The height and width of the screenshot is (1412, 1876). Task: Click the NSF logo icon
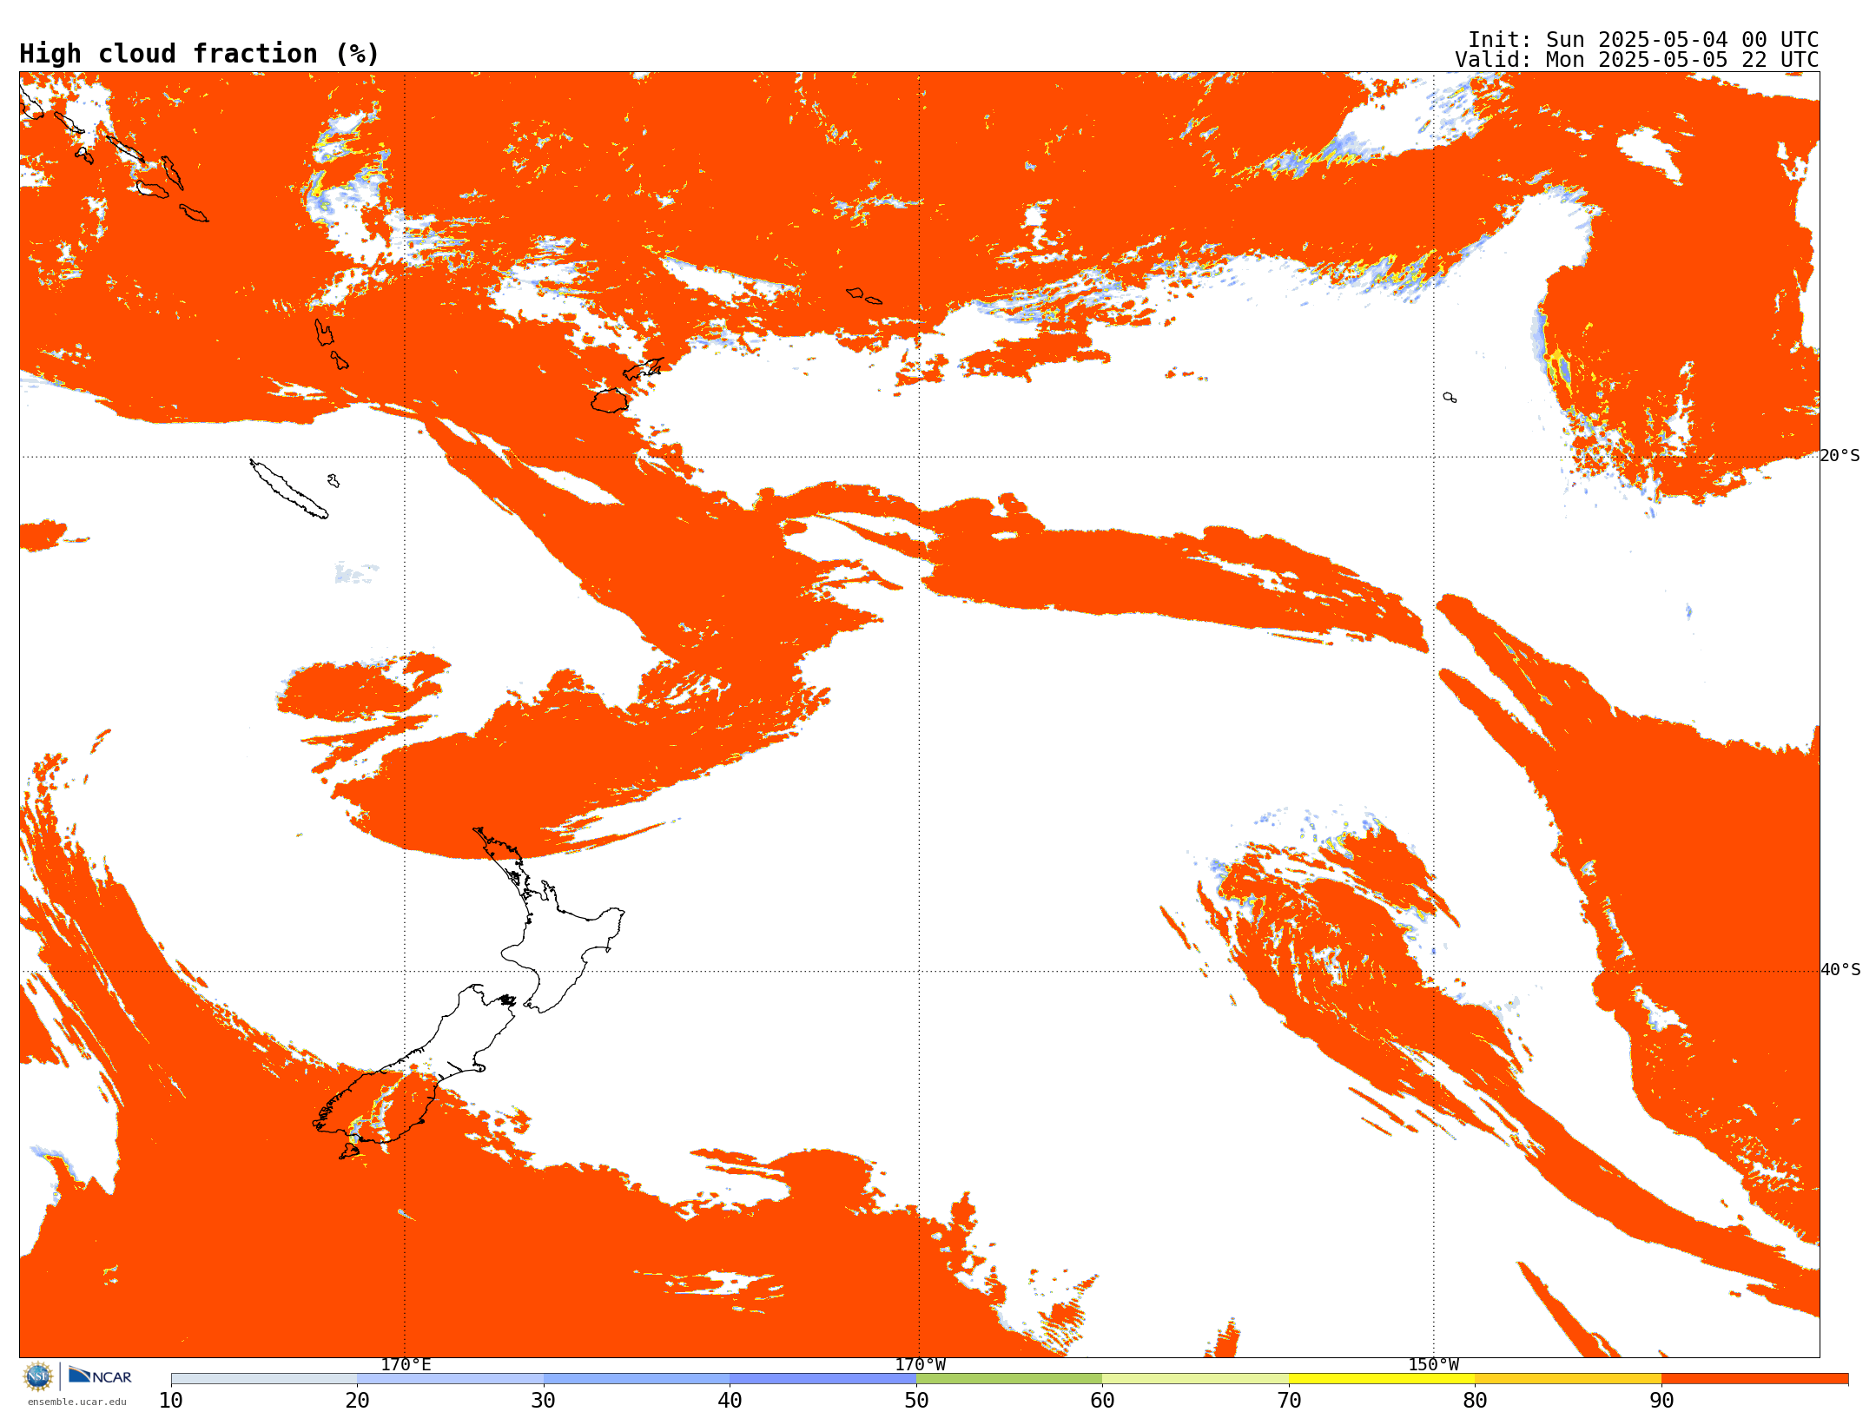[37, 1376]
